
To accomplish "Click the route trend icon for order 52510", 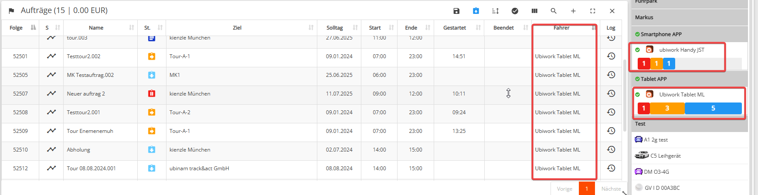I will (51, 149).
